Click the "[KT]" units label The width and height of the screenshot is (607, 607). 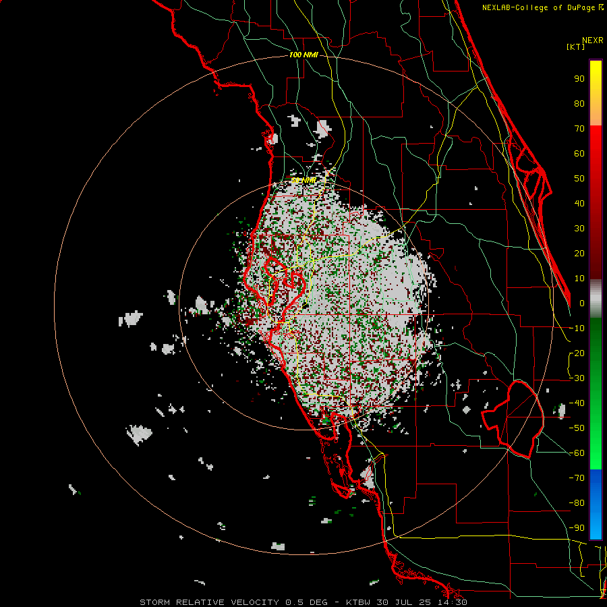point(576,47)
